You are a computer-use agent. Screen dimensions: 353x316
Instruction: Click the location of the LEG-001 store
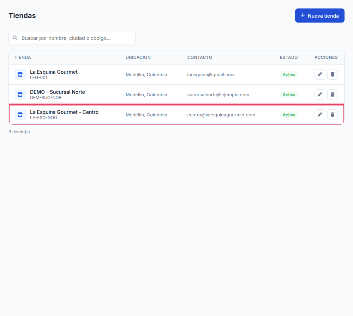[146, 75]
